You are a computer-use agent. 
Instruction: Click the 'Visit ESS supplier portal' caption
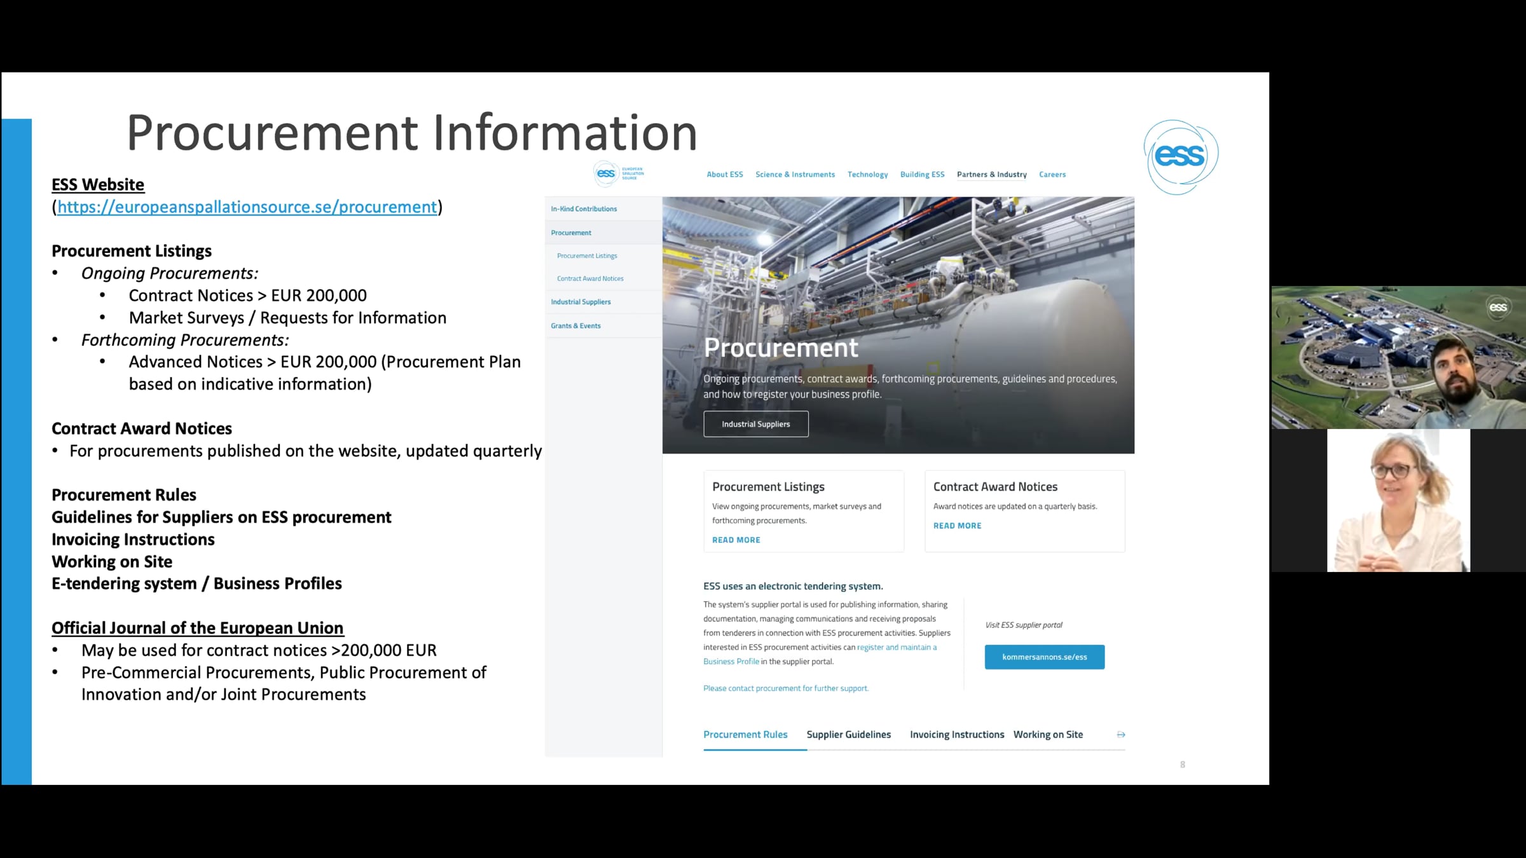tap(1024, 625)
